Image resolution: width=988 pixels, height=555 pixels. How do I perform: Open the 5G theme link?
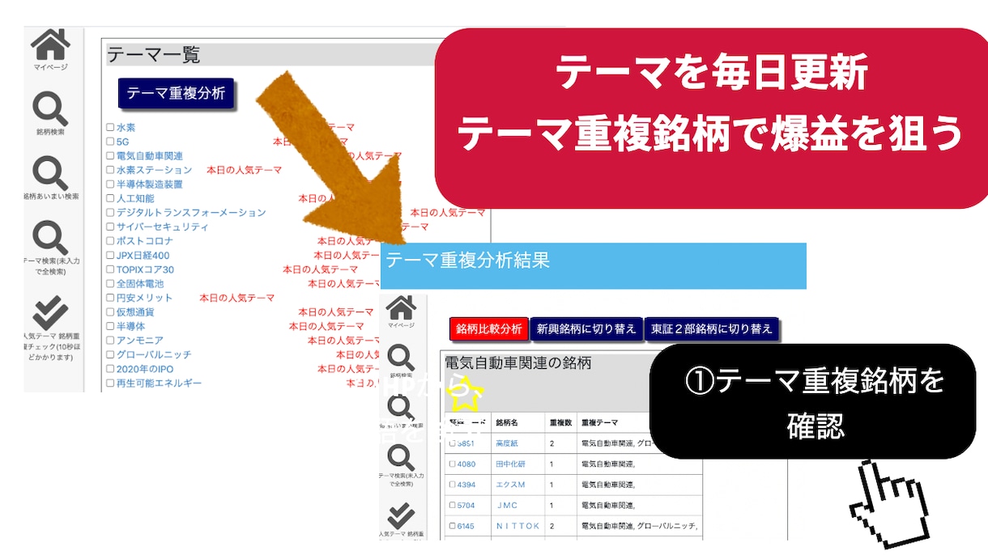(123, 142)
